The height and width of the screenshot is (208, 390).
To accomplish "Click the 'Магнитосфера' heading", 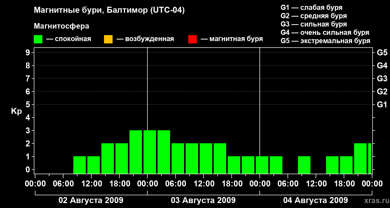I will click(61, 26).
